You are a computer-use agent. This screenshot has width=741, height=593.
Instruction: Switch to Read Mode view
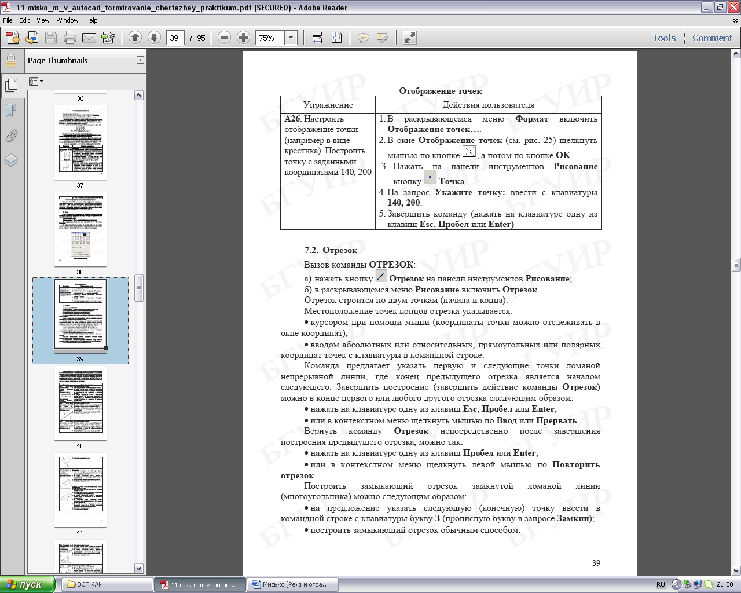pos(409,38)
